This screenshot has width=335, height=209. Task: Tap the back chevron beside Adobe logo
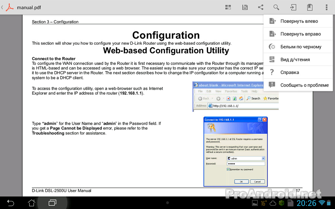2,8
